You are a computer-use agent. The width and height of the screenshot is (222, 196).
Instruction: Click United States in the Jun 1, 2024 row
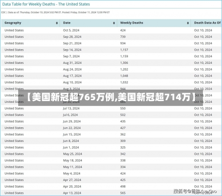coord(14,147)
